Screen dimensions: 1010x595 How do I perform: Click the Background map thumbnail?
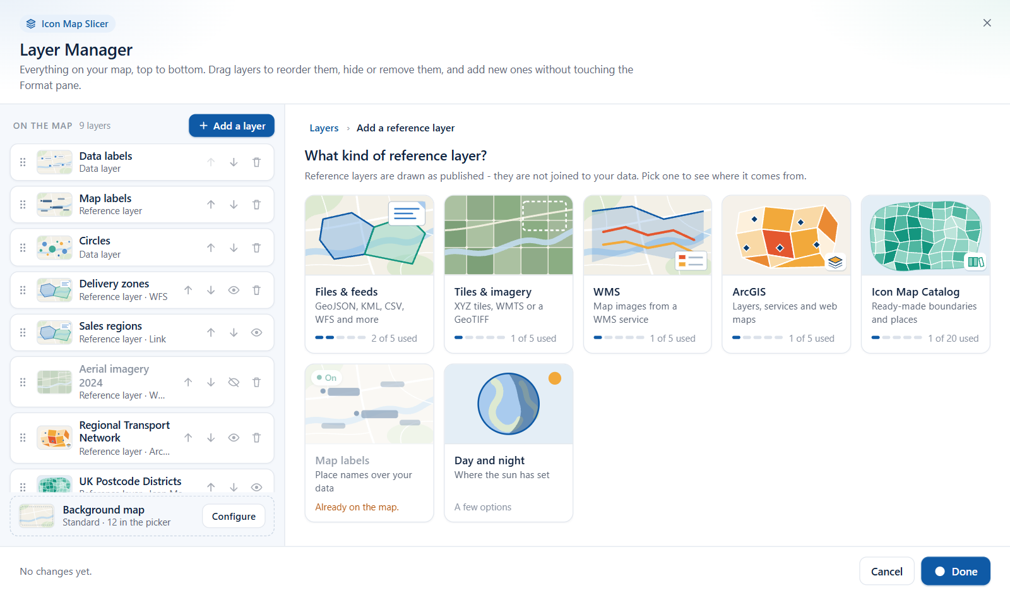click(x=37, y=516)
